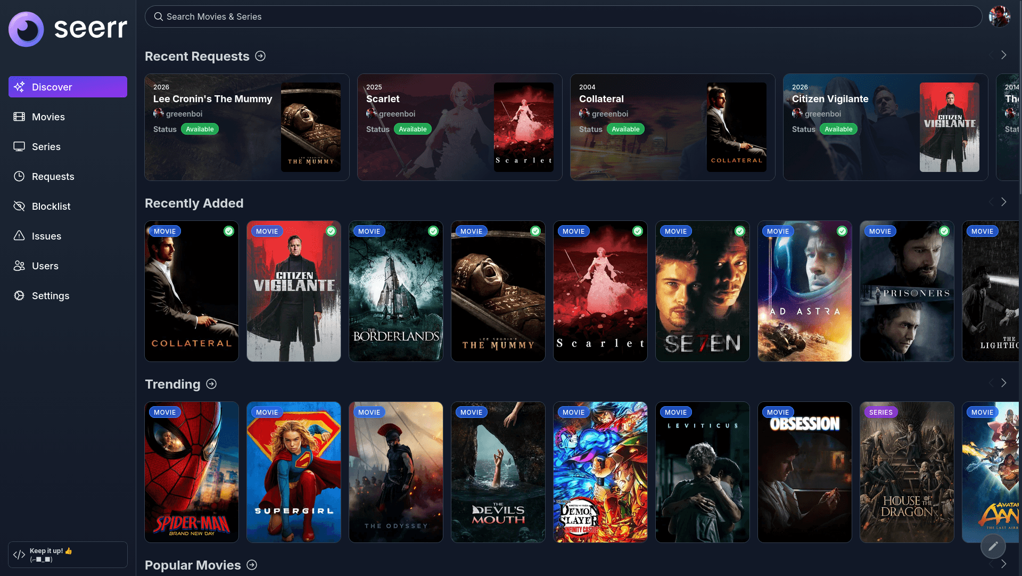Open House of the Dragon series poster
This screenshot has height=576, width=1022.
pyautogui.click(x=907, y=472)
